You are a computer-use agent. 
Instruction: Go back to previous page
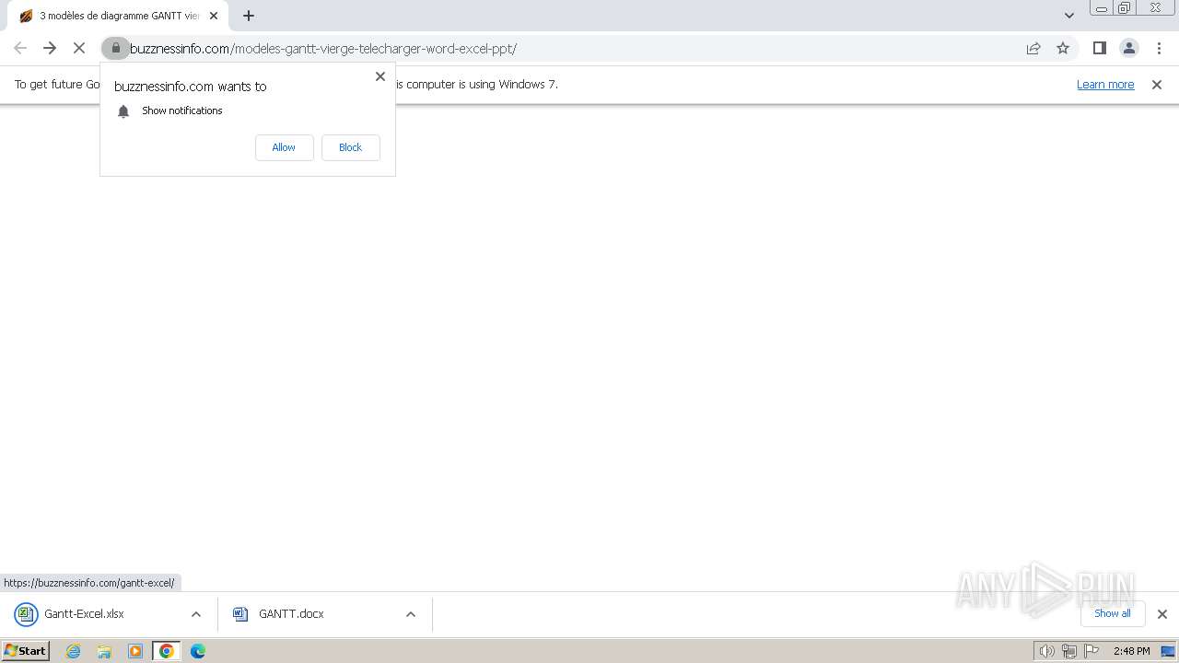pos(20,48)
